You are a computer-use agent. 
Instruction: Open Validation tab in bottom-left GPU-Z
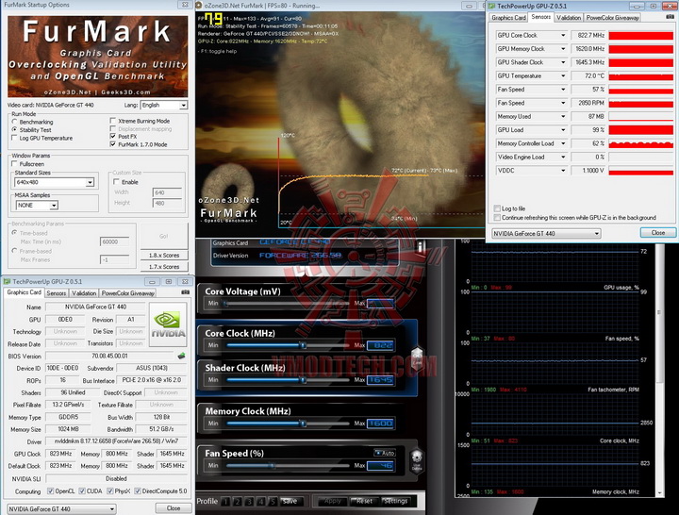point(84,293)
